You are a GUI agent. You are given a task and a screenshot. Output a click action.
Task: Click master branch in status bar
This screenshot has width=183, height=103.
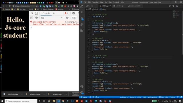[84, 97]
